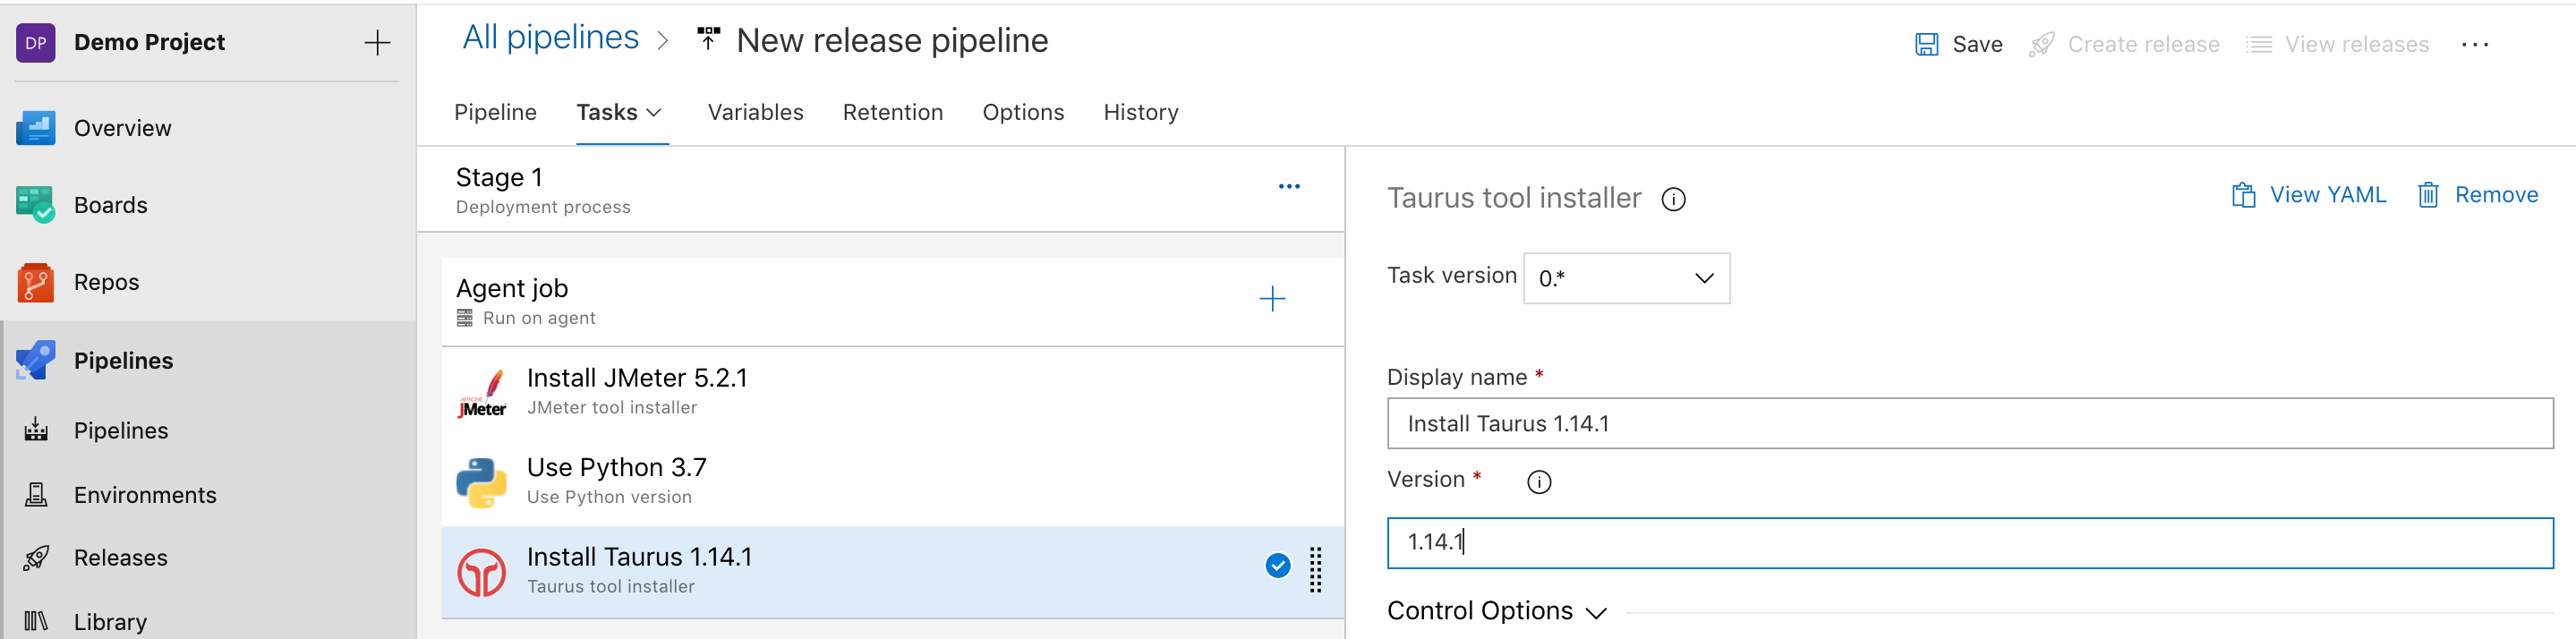This screenshot has width=2576, height=639.
Task: Open the Library books icon
Action: coord(36,622)
